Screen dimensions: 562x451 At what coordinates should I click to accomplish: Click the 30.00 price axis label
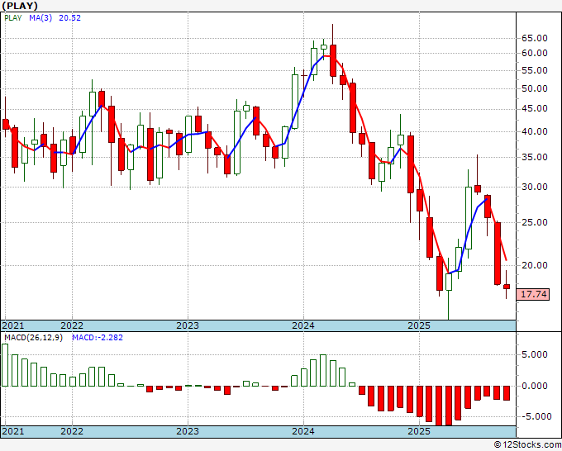click(535, 187)
